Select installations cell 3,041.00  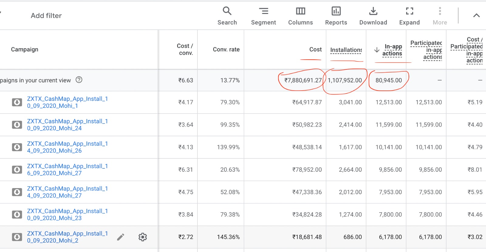[x=350, y=102]
